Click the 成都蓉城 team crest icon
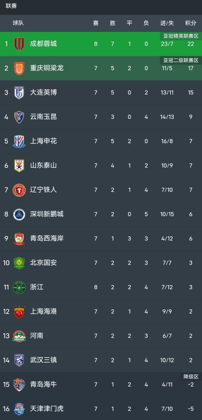The width and height of the screenshot is (202, 420). [19, 44]
